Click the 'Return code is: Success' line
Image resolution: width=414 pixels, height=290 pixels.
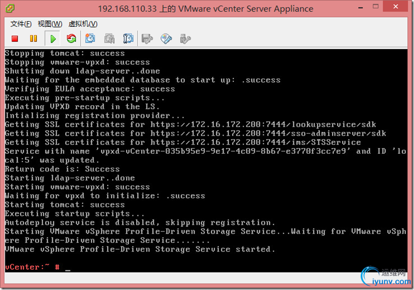point(62,169)
